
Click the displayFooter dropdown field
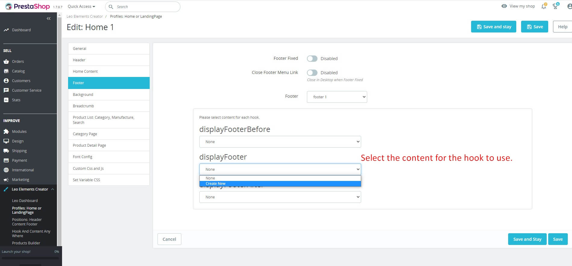click(x=280, y=170)
